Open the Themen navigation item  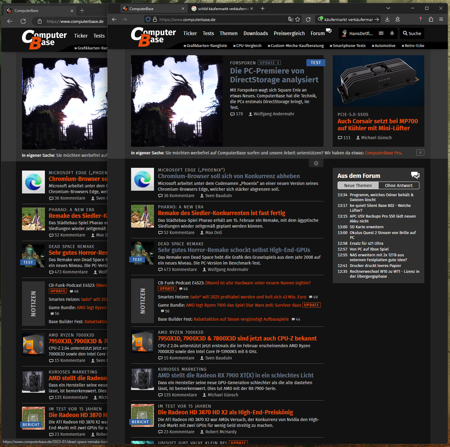pos(229,33)
